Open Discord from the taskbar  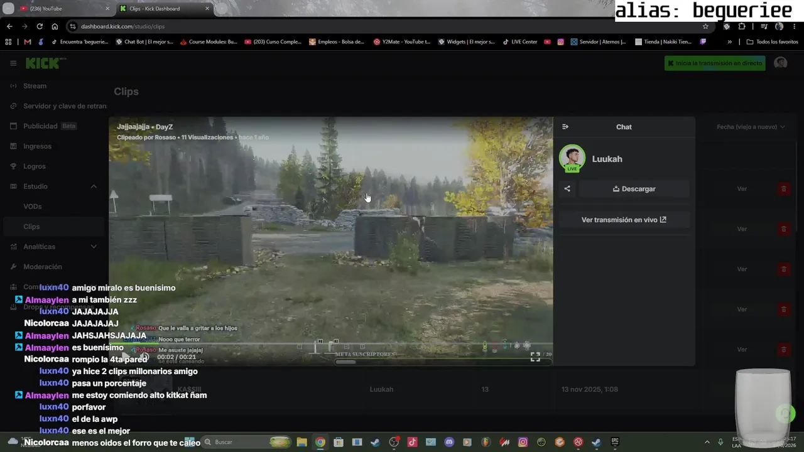point(449,442)
